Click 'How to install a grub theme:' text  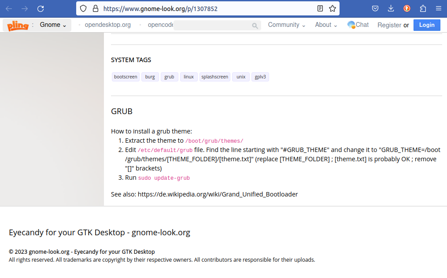pyautogui.click(x=151, y=131)
